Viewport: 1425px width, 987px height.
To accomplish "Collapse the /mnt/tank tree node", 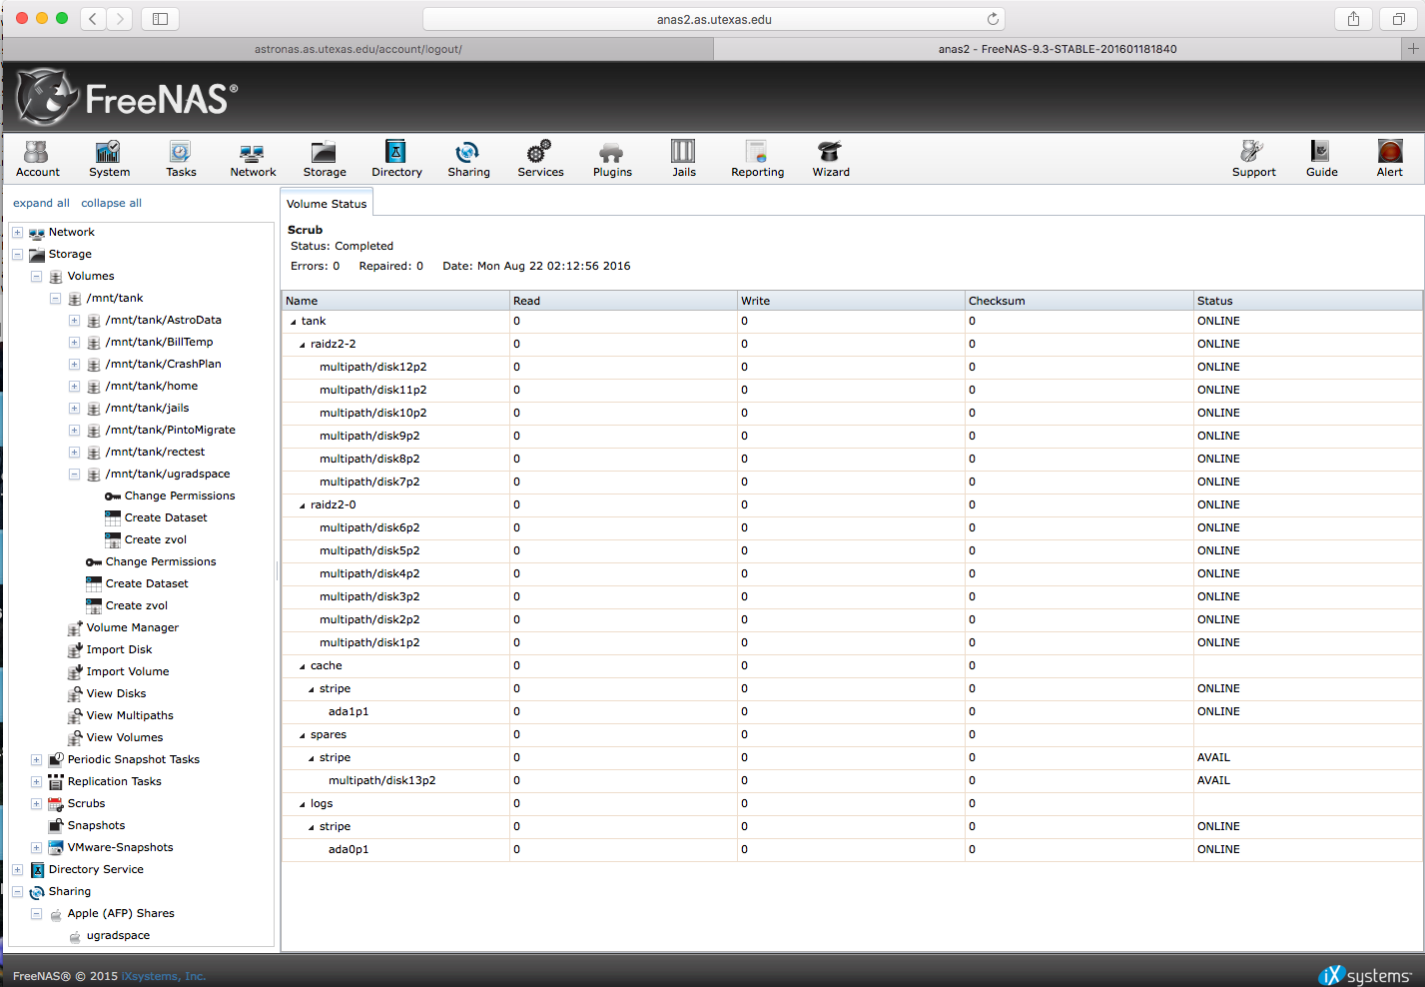I will 55,298.
